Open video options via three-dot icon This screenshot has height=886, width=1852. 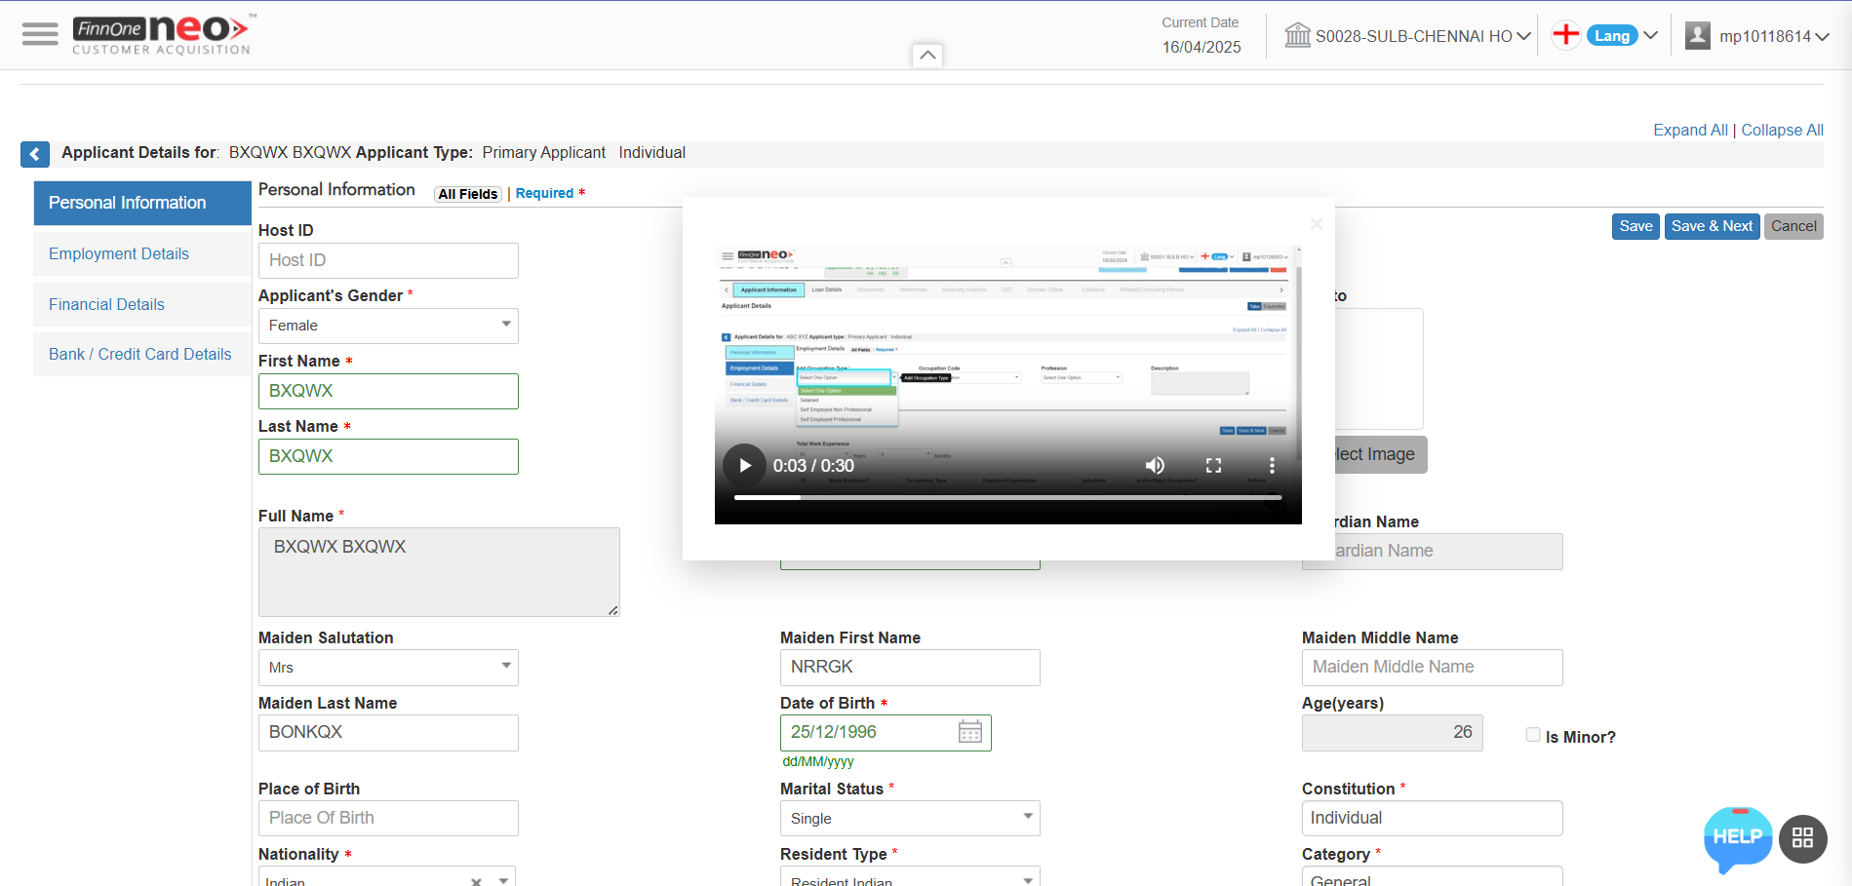[1272, 465]
